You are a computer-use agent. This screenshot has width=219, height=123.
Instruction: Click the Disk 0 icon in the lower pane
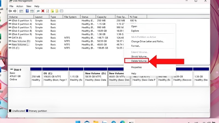tap(11, 69)
